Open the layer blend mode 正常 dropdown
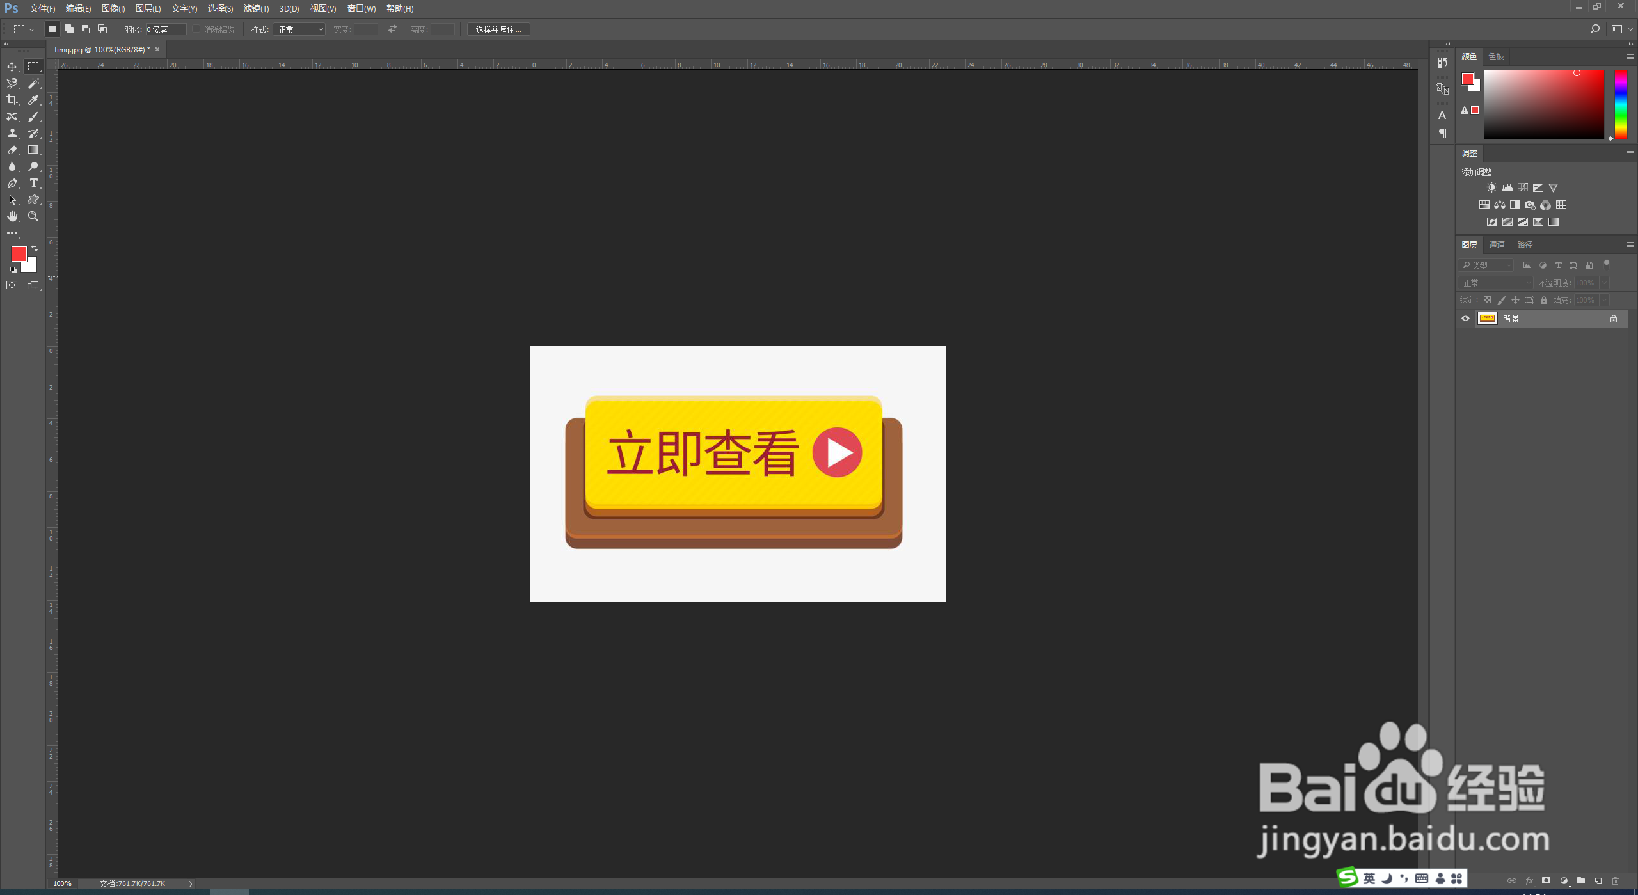 click(1496, 283)
